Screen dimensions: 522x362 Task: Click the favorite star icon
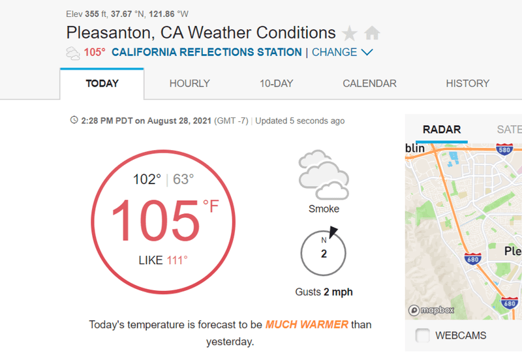350,33
